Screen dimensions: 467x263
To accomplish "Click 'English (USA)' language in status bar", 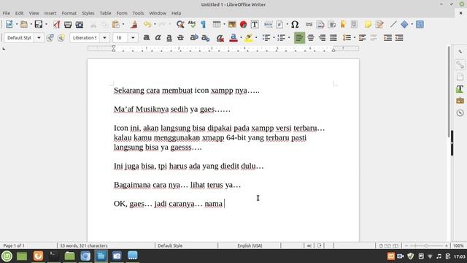I will 250,245.
